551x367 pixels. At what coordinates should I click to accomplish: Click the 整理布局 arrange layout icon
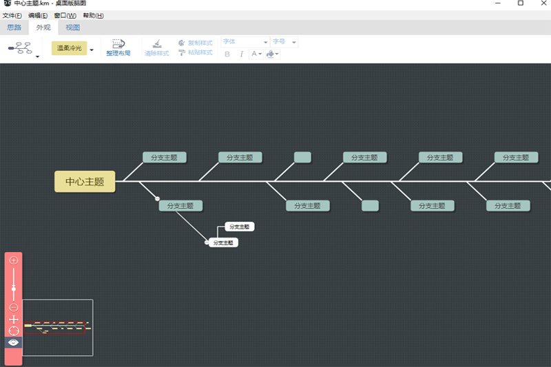tap(118, 48)
